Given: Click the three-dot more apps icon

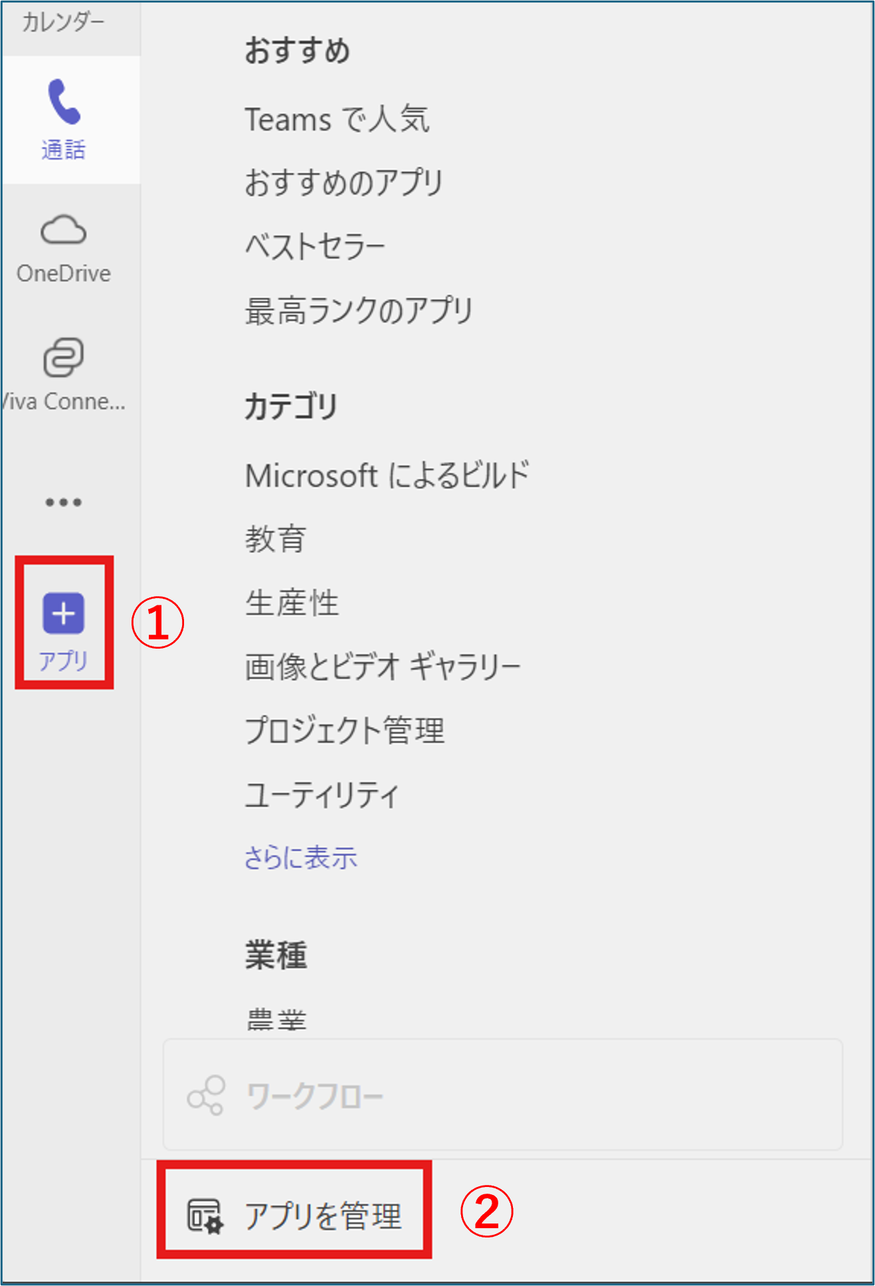Looking at the screenshot, I should click(x=64, y=502).
